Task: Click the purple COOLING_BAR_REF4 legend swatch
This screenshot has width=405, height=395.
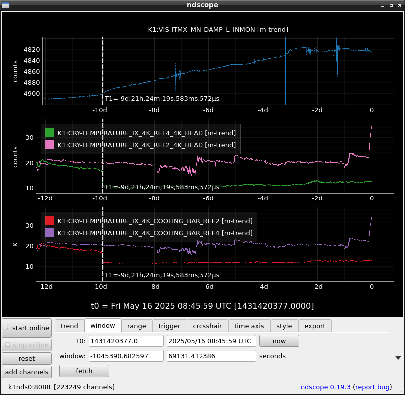Action: pos(50,233)
